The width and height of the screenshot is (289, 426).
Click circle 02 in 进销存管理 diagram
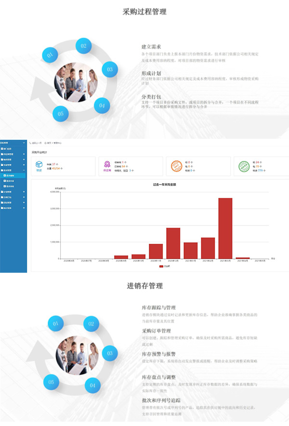pos(91,324)
